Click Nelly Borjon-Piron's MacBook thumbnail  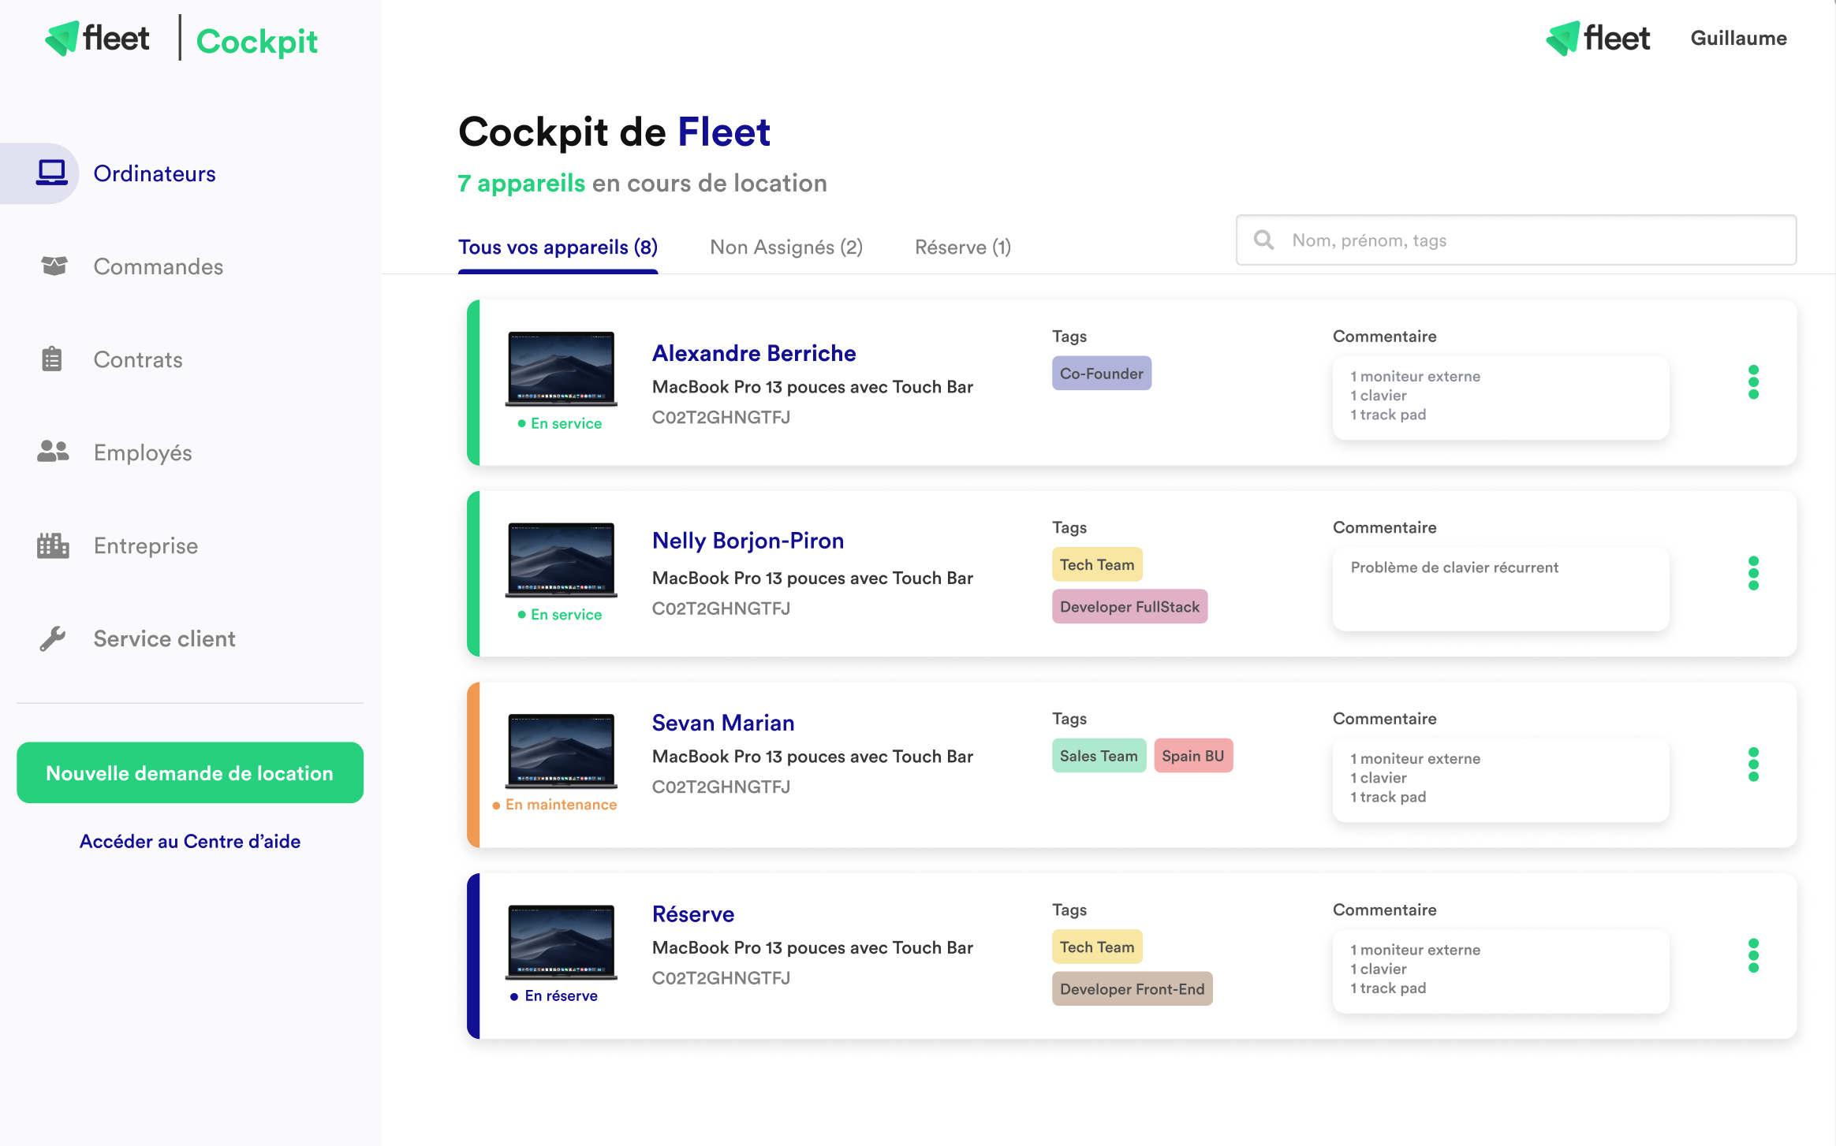point(561,560)
